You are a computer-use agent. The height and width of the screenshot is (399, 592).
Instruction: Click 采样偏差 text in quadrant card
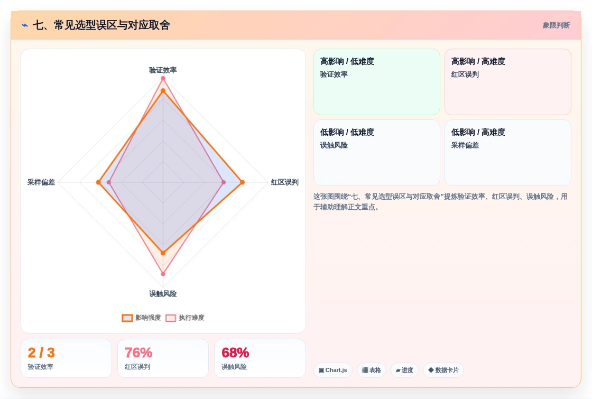click(465, 145)
